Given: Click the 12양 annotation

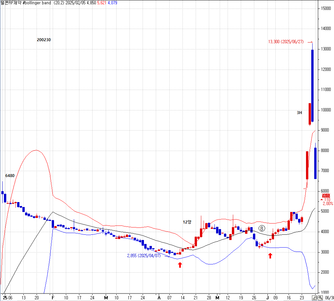Looking at the screenshot, I should pos(187,222).
